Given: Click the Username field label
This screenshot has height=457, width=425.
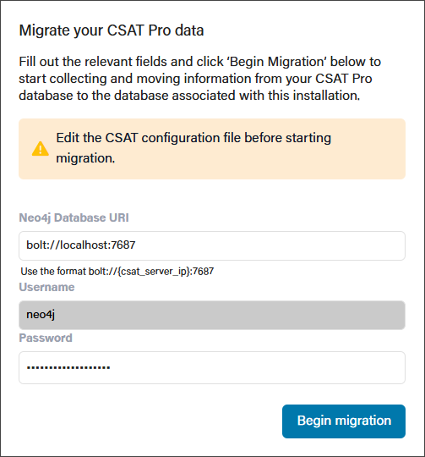Looking at the screenshot, I should 46,287.
